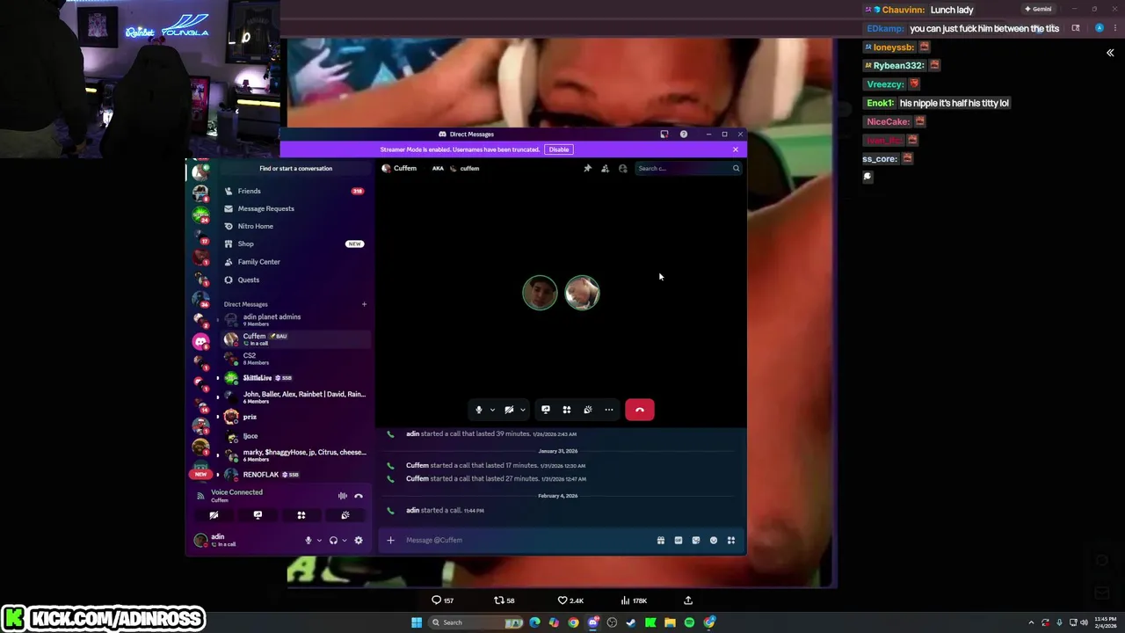Mute mic in user panel

(x=308, y=541)
